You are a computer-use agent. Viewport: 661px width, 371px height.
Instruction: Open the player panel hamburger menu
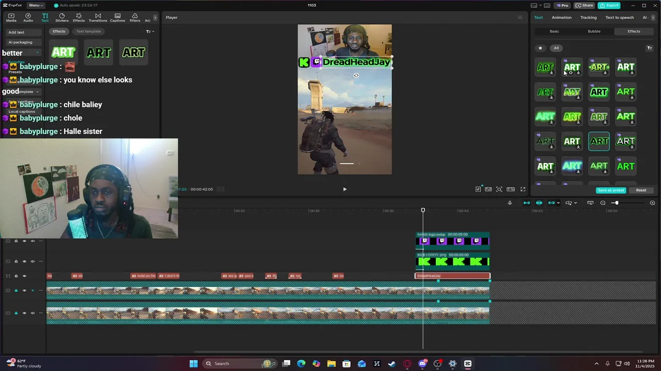coord(520,18)
